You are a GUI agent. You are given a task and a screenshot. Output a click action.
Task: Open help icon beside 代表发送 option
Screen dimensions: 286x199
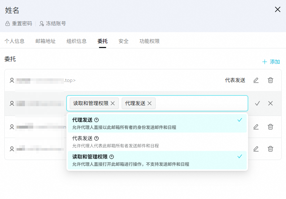coord(96,138)
